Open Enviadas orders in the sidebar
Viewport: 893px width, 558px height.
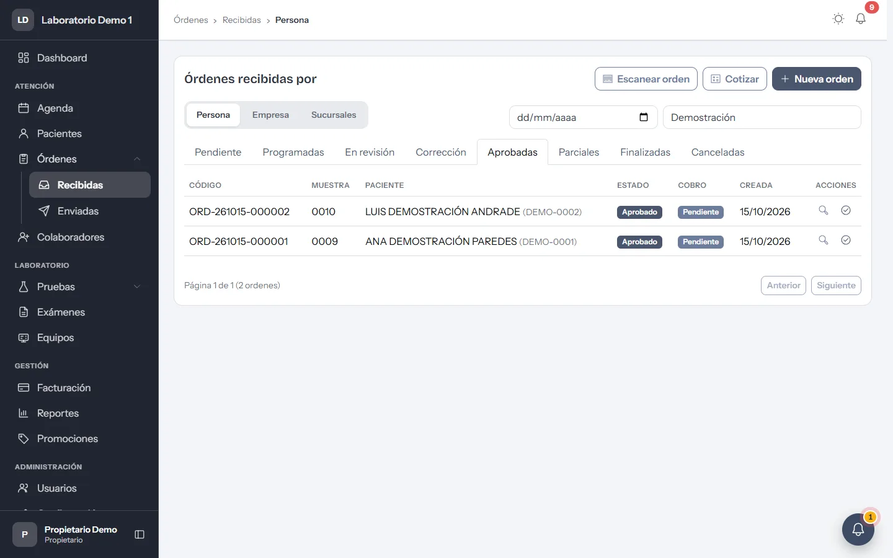pyautogui.click(x=90, y=211)
